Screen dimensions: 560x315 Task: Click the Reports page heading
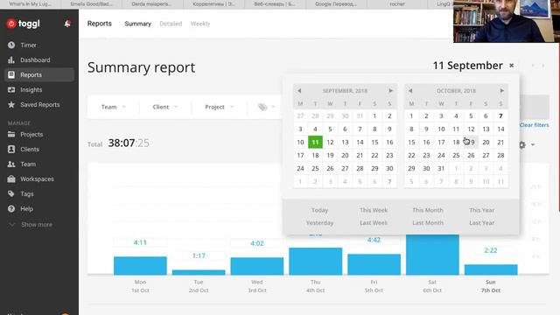99,24
